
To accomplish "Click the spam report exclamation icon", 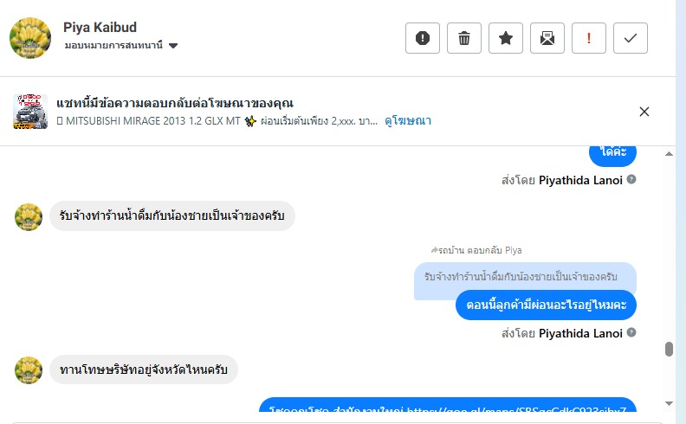I will click(423, 38).
